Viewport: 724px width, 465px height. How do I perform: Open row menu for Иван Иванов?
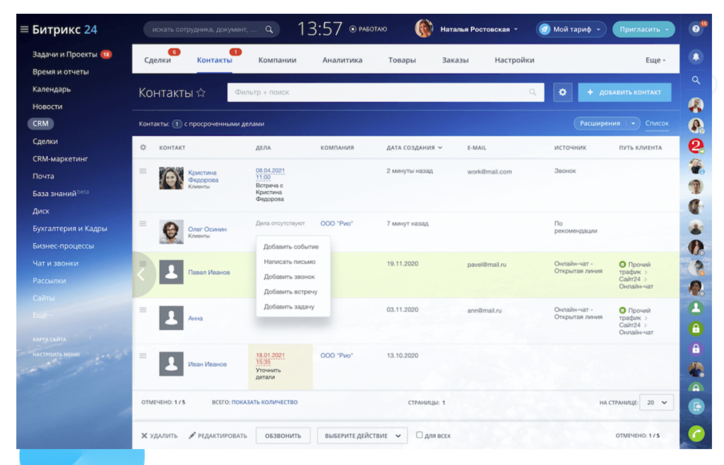(x=143, y=356)
